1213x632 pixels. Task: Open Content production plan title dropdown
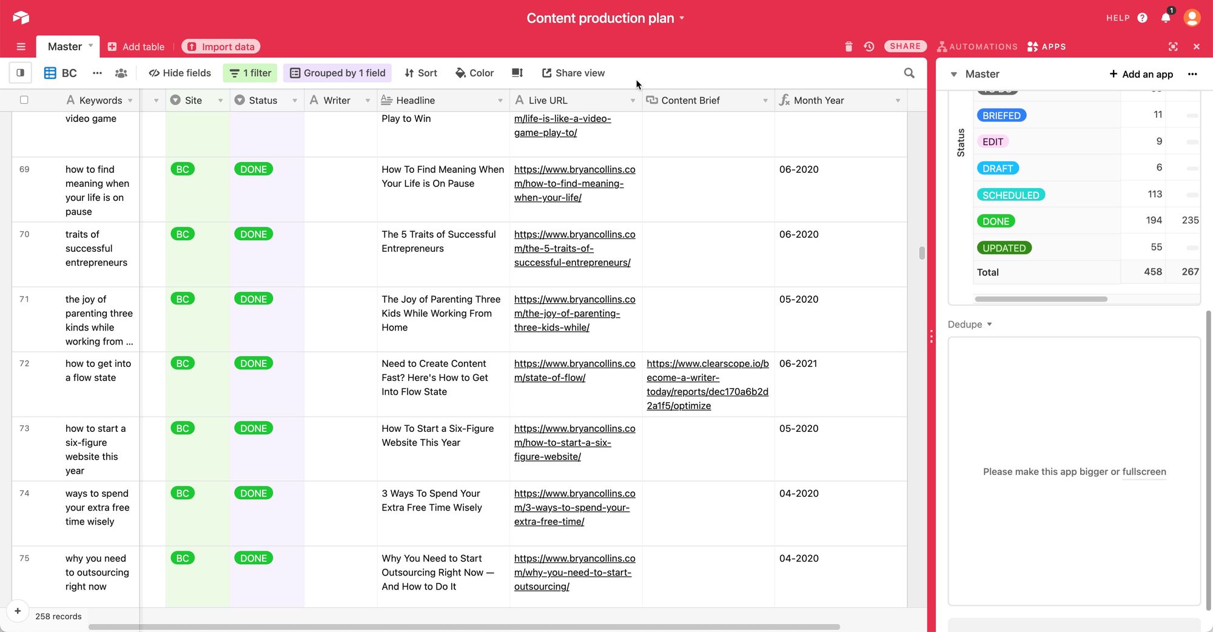(x=682, y=18)
